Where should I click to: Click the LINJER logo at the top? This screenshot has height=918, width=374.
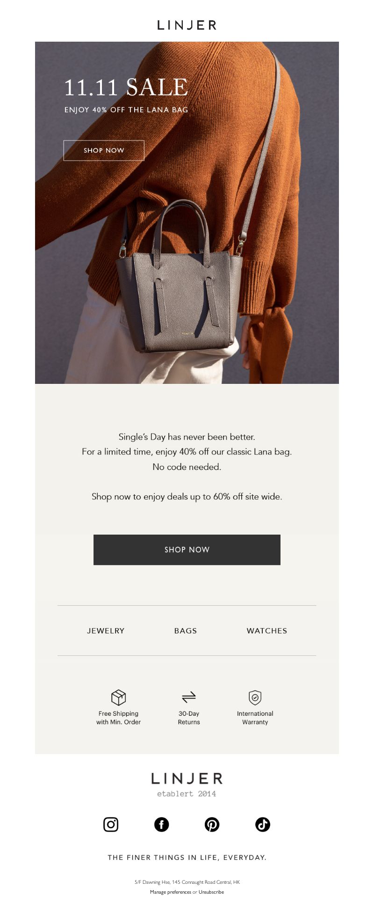tap(187, 25)
